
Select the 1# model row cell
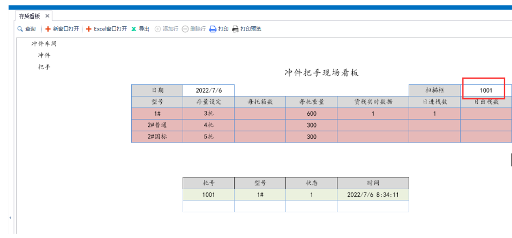157,114
